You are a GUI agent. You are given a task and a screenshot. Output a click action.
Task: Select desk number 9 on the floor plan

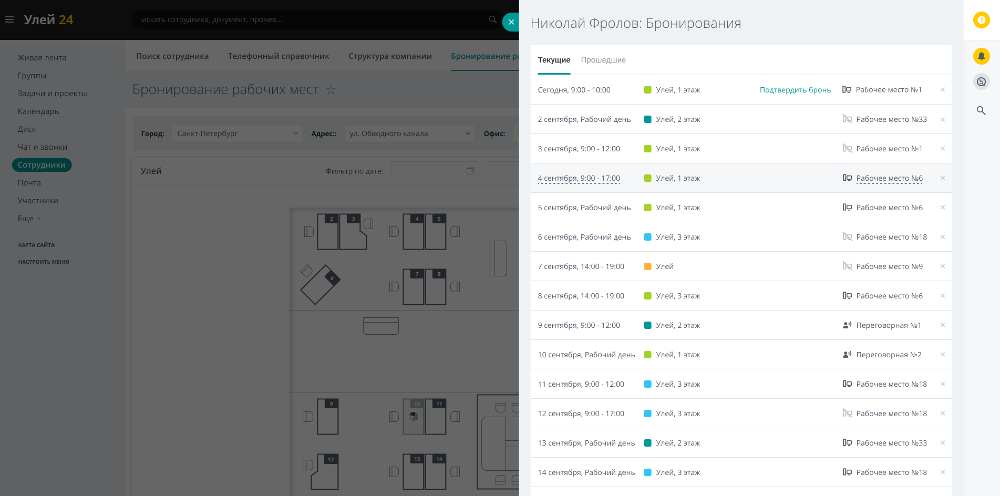(x=328, y=417)
